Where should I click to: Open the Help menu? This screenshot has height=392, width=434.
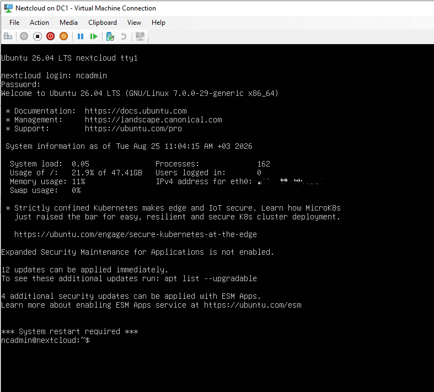158,23
